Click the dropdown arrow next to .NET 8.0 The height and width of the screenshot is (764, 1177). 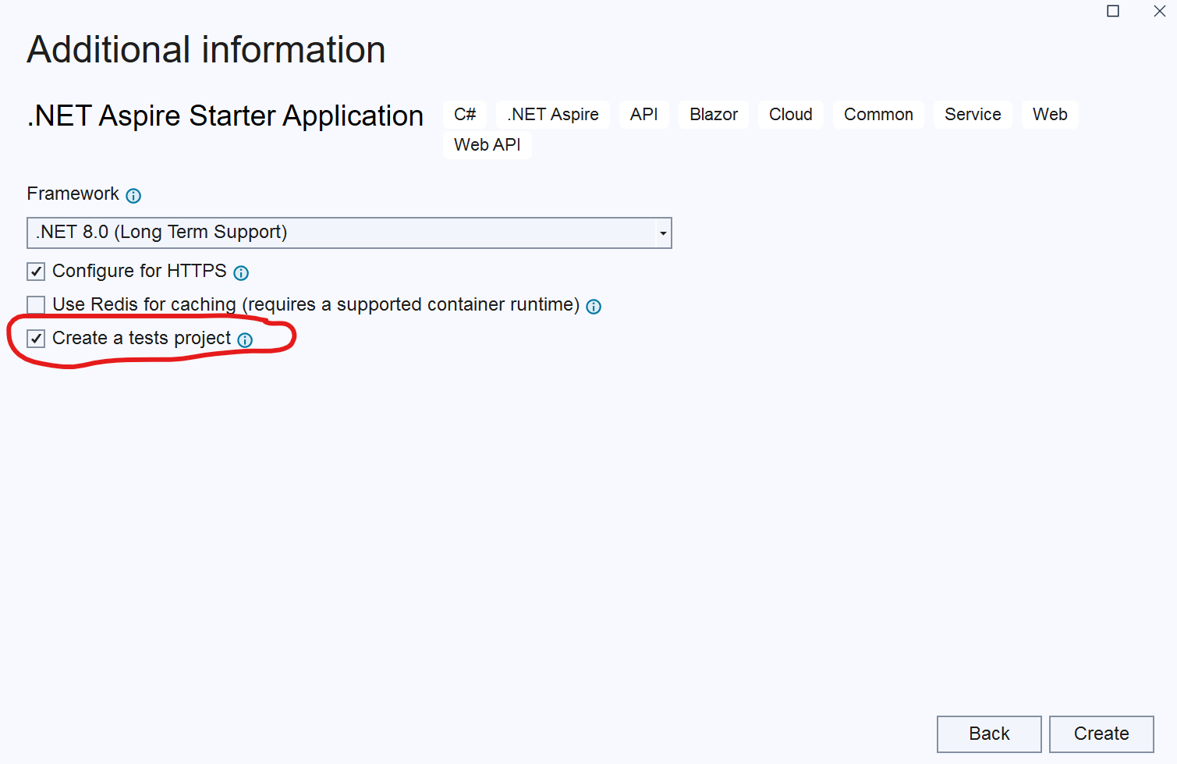662,233
